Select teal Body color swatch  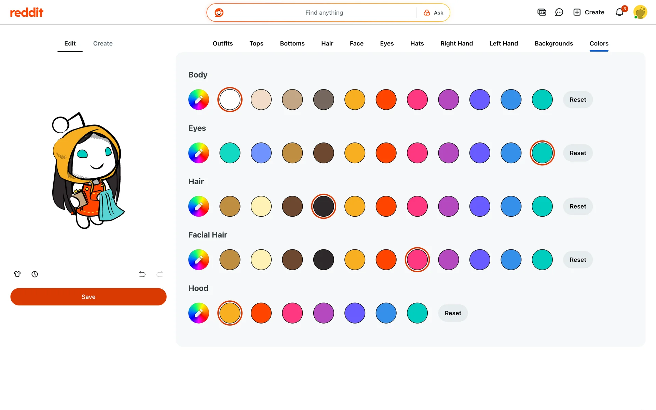click(x=542, y=99)
